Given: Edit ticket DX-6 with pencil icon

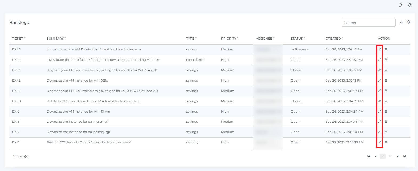Looking at the screenshot, I should (x=379, y=142).
